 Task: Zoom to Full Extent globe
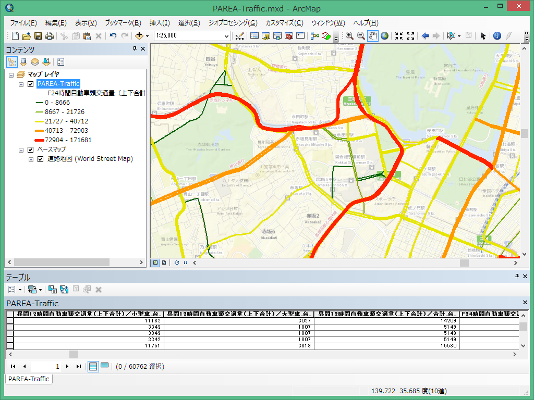point(384,36)
